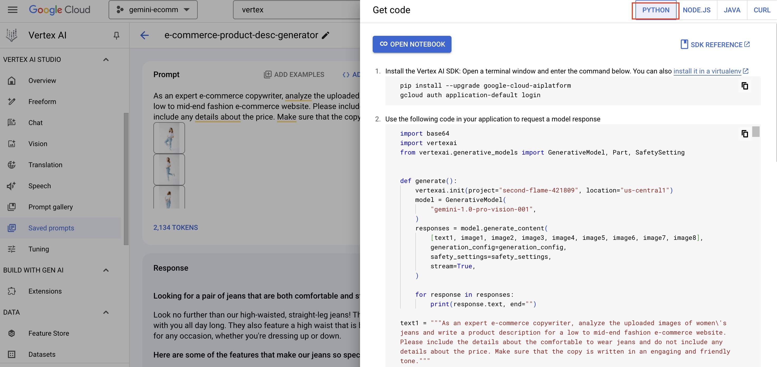Open the gemini-ecomm project selector
The image size is (777, 367).
tap(153, 10)
